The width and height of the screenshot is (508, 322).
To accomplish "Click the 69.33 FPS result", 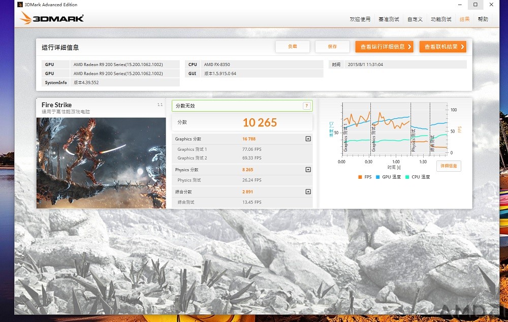I will pos(252,158).
